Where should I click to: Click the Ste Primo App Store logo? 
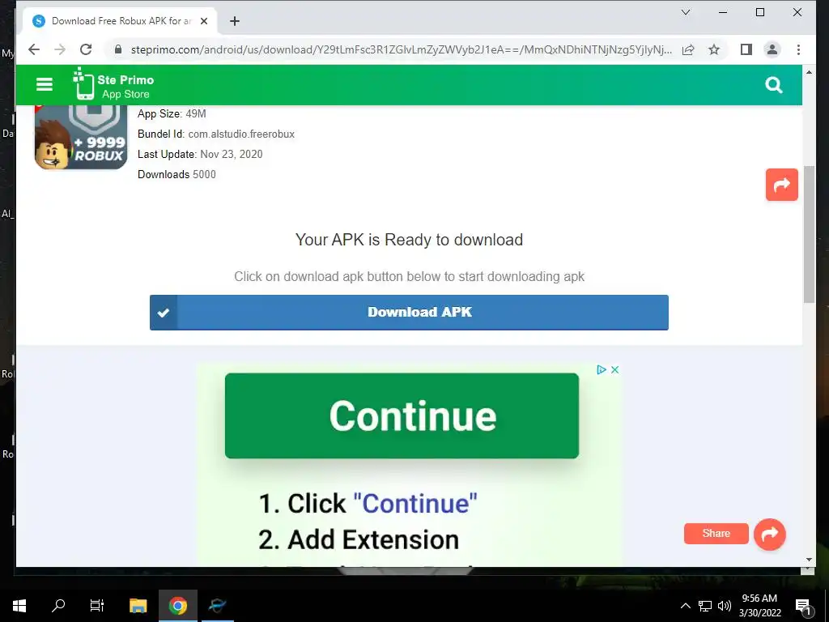coord(113,84)
